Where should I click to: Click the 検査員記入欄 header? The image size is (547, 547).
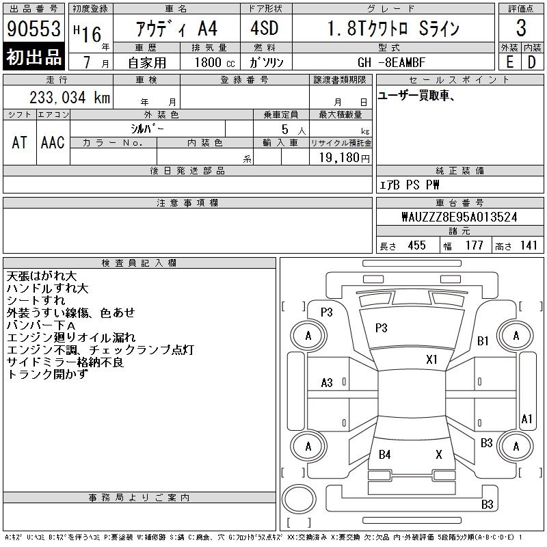(x=139, y=263)
